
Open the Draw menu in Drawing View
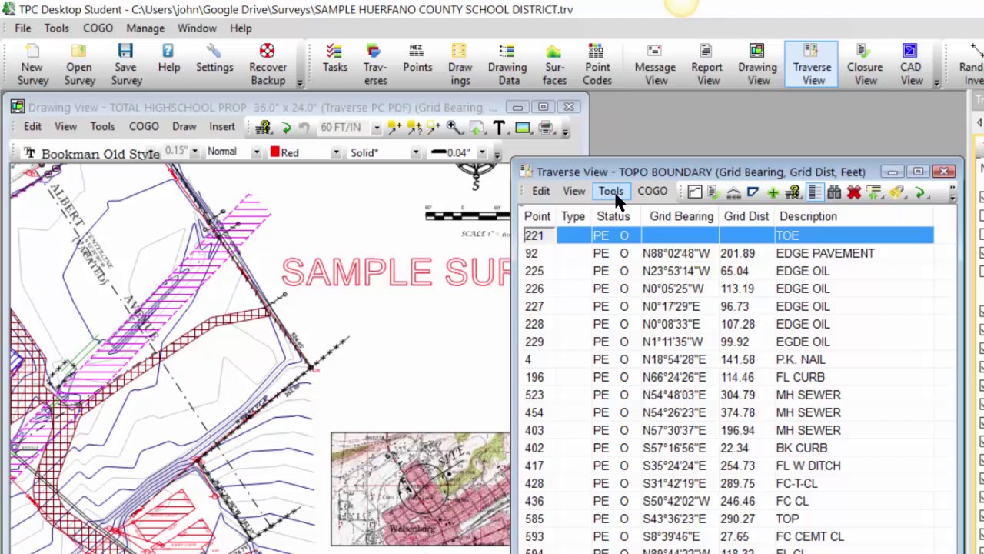pyautogui.click(x=184, y=126)
